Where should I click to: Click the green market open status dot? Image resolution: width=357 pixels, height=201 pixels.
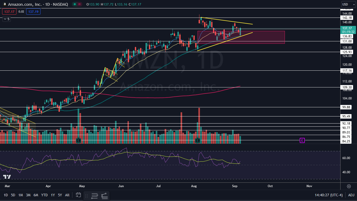[x=75, y=4]
